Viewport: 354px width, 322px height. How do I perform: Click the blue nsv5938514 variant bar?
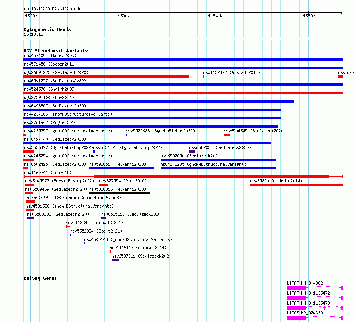(121, 168)
